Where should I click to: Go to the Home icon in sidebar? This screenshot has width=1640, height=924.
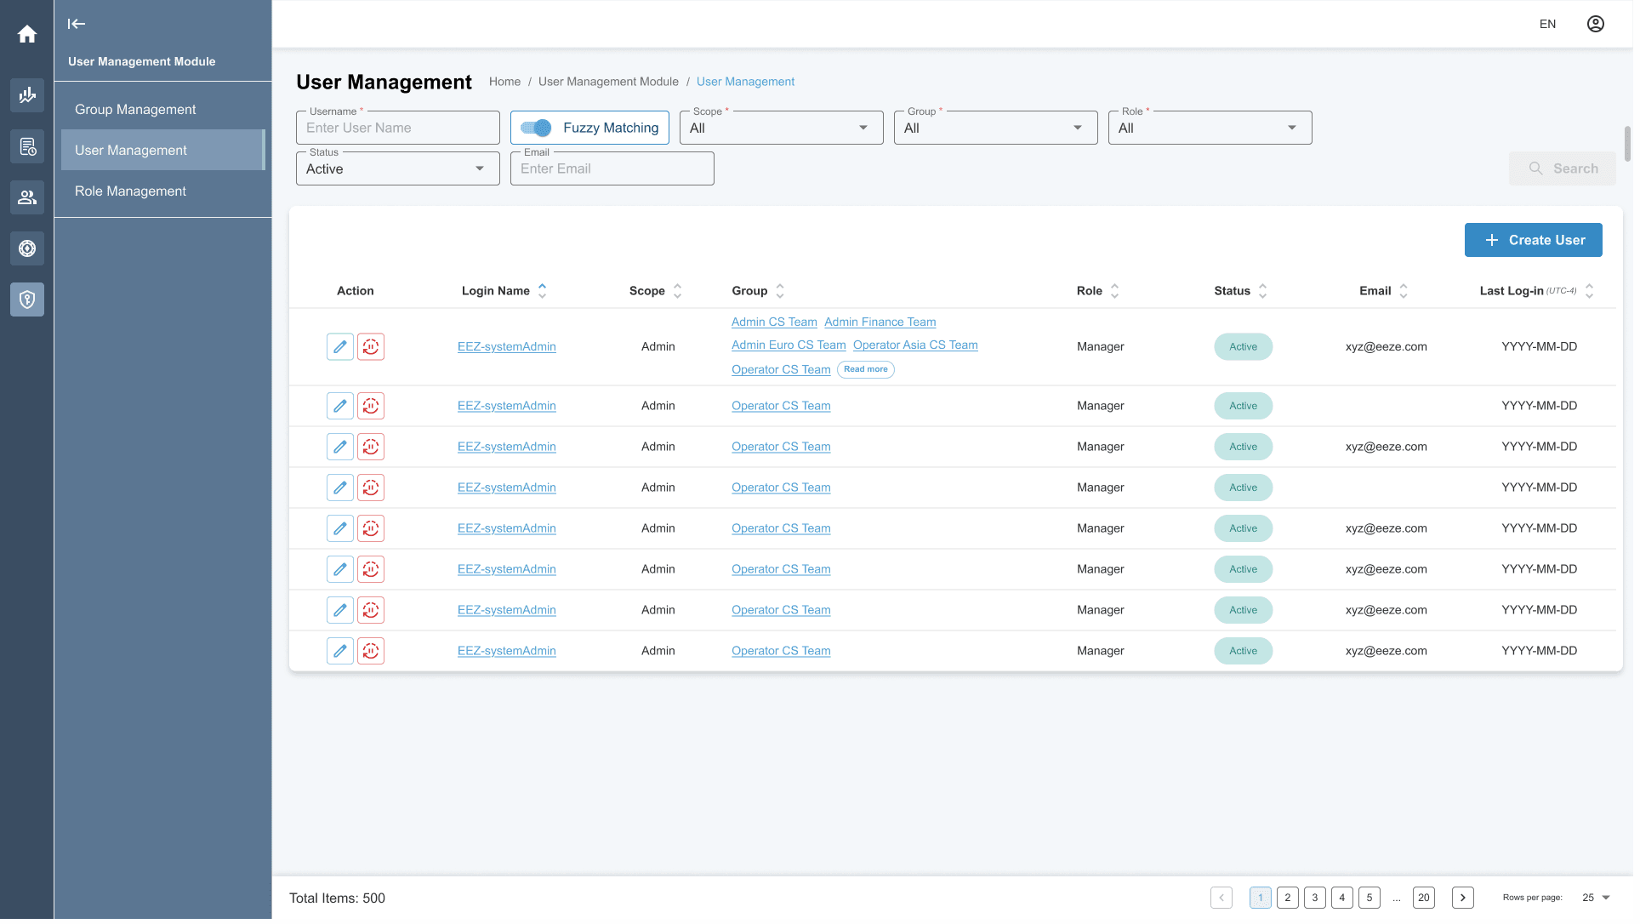tap(27, 34)
